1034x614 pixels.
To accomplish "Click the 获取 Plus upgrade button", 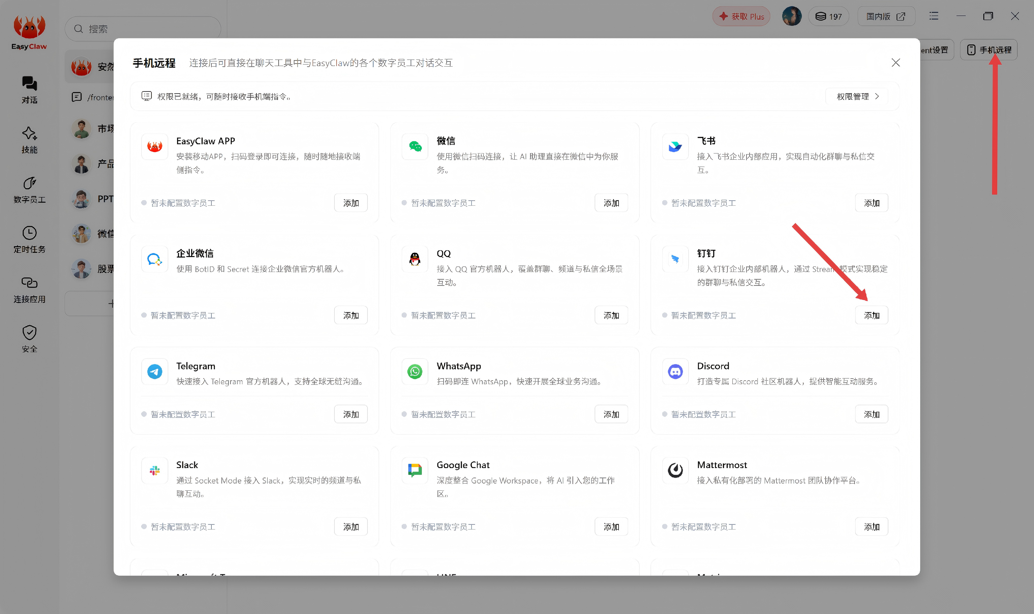I will click(x=741, y=16).
